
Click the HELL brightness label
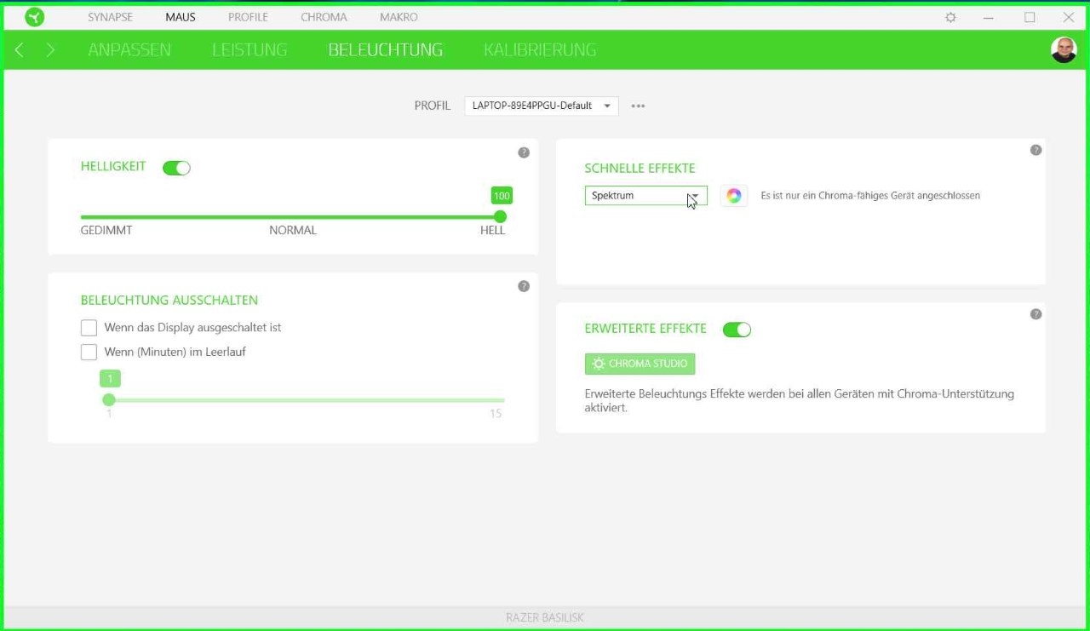[x=492, y=231]
